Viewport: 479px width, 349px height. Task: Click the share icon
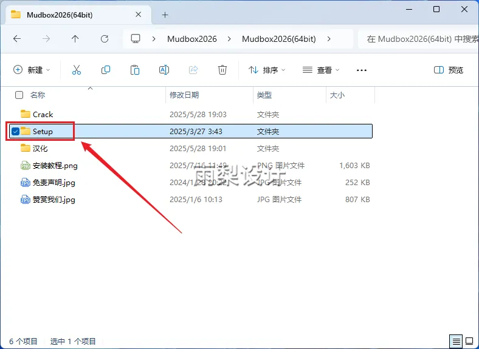coord(193,70)
